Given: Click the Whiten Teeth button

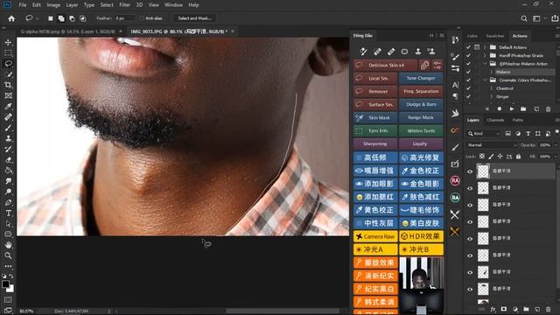Looking at the screenshot, I should (421, 130).
